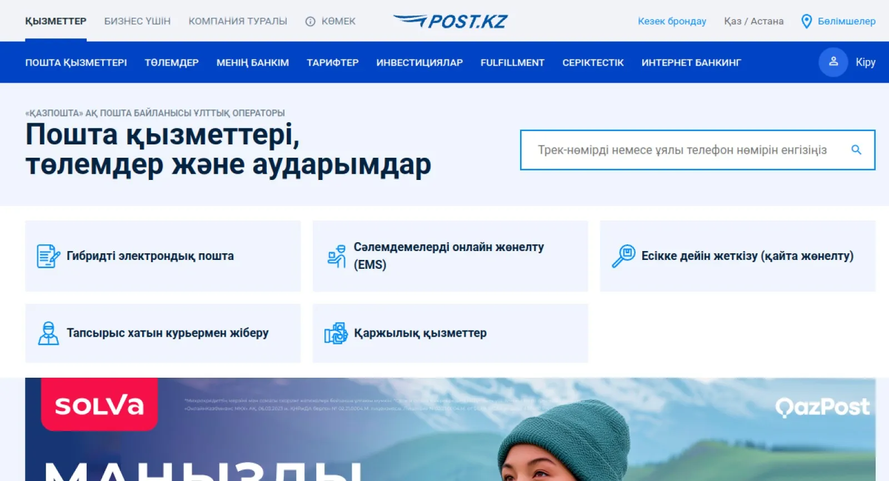This screenshot has height=481, width=889.
Task: Click the Кіру login button
Action: click(x=847, y=62)
